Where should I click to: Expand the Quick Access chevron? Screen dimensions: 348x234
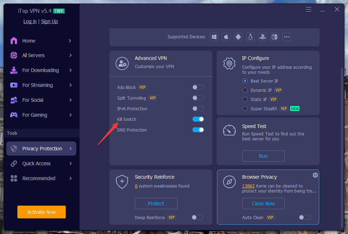[x=71, y=163]
